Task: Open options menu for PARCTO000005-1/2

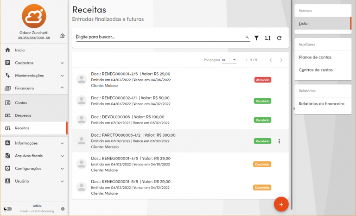Action: [x=279, y=141]
